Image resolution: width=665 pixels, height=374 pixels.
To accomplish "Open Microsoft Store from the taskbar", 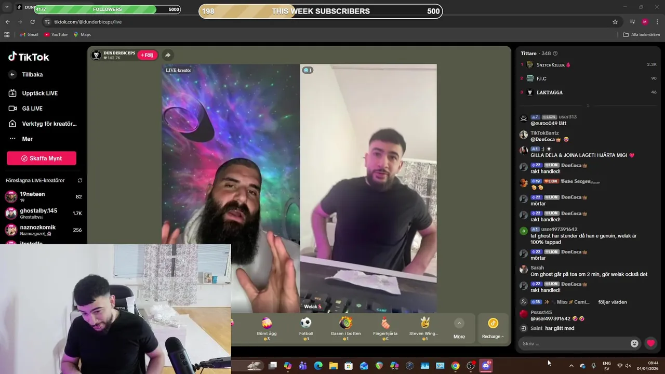I will [349, 366].
